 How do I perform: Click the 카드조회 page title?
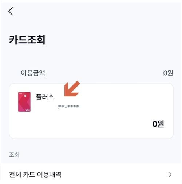tap(27, 40)
